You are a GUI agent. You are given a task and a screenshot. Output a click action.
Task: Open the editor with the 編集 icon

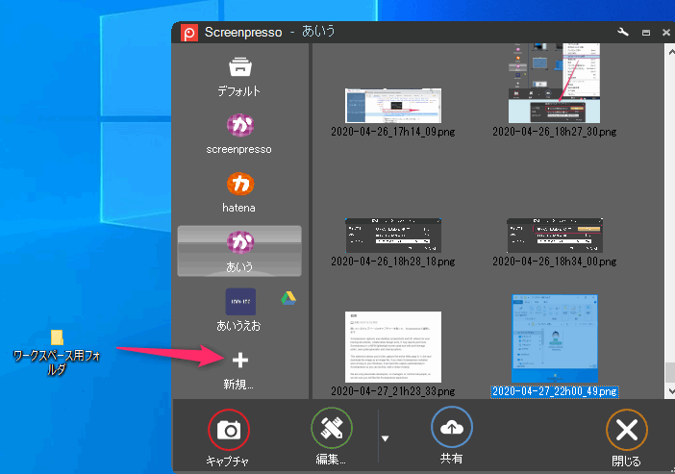332,428
